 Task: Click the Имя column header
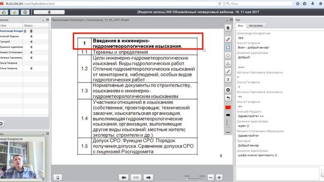(x=11, y=26)
